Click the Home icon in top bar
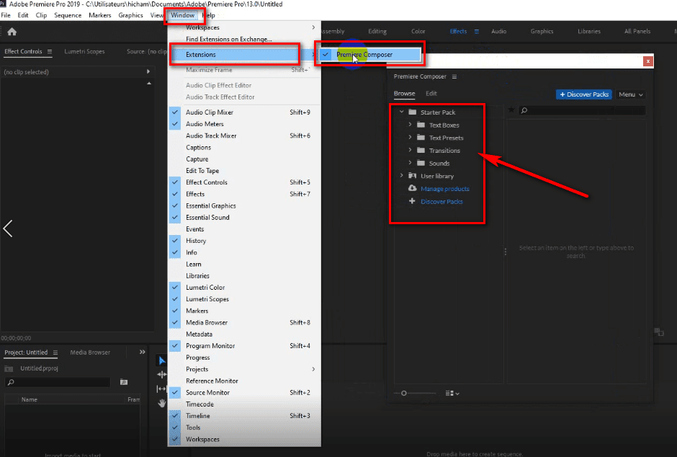677x457 pixels. (12, 32)
